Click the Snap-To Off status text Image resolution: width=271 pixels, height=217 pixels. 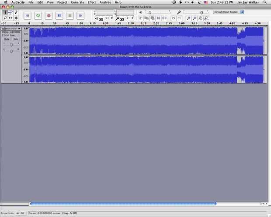tap(69, 213)
